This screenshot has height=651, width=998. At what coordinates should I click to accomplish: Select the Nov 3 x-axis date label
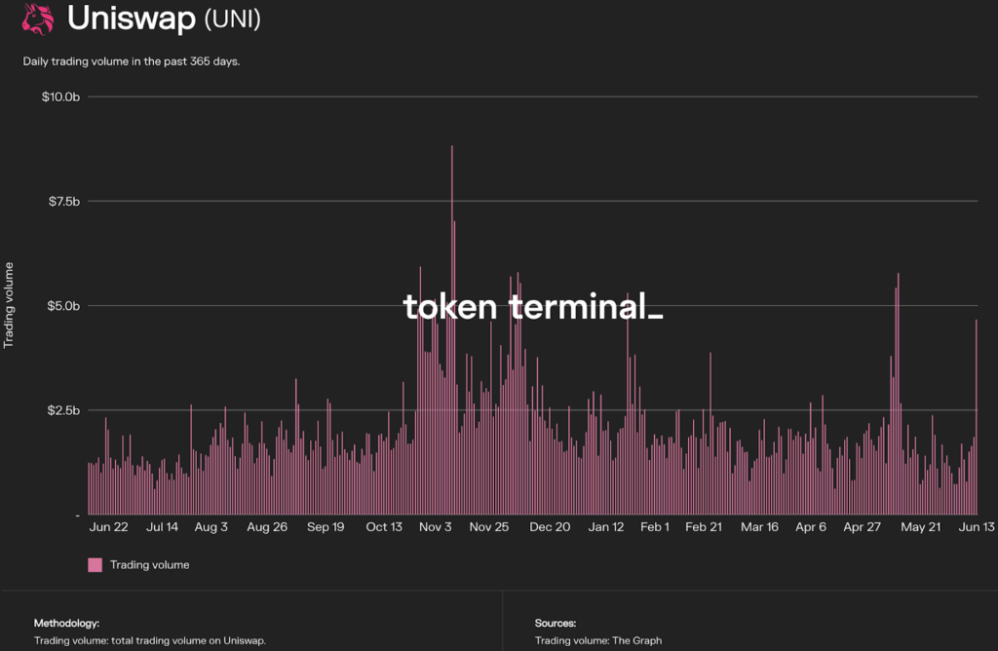point(435,527)
